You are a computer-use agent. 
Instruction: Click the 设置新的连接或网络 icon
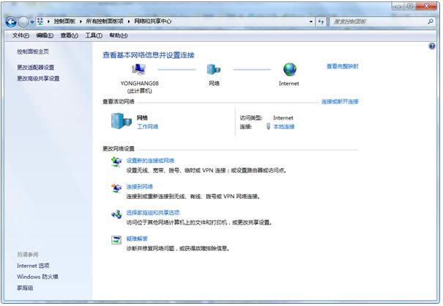116,162
